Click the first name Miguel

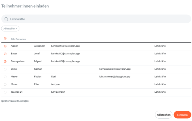point(38,61)
